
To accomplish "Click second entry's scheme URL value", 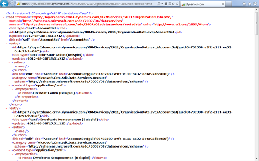I will point(86,146).
